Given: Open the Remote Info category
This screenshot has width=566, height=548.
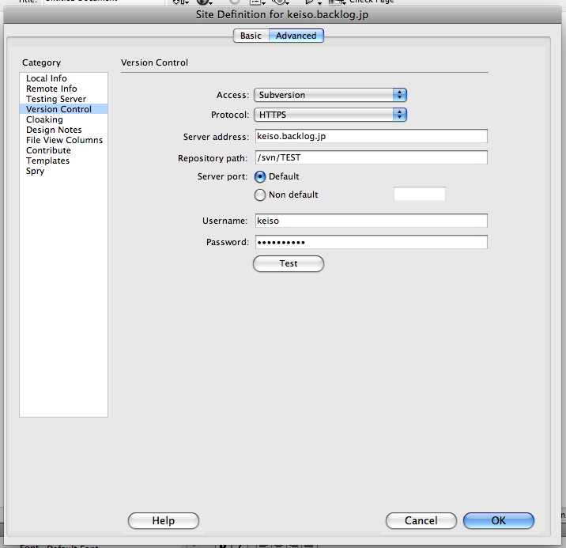Looking at the screenshot, I should (x=51, y=89).
